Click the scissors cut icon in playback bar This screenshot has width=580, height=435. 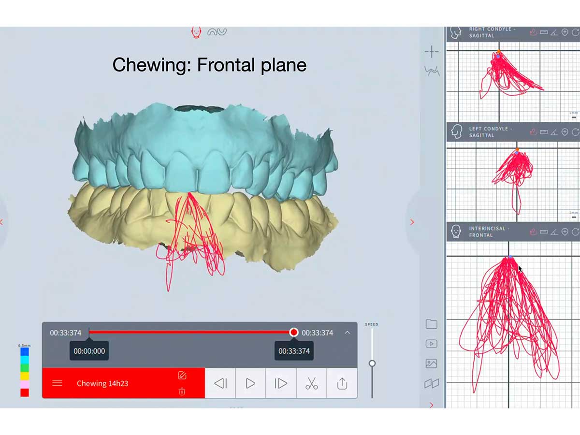(311, 383)
